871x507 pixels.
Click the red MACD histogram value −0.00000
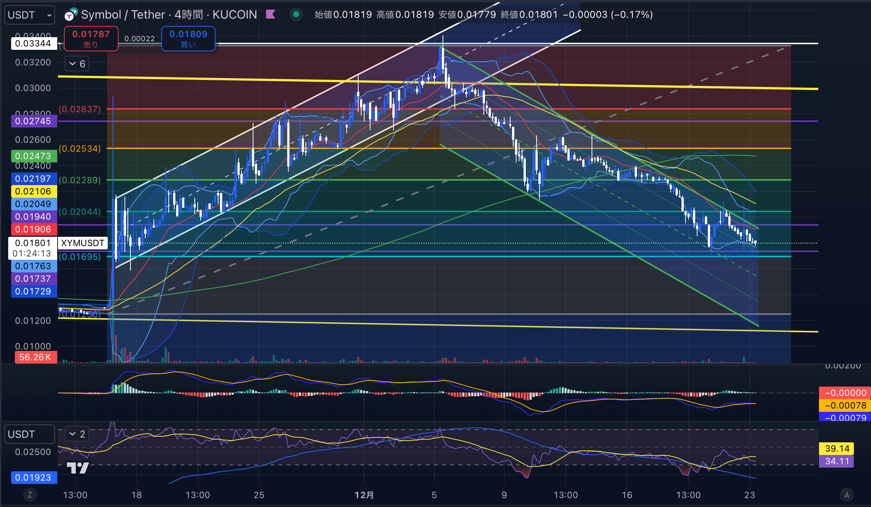coord(845,393)
